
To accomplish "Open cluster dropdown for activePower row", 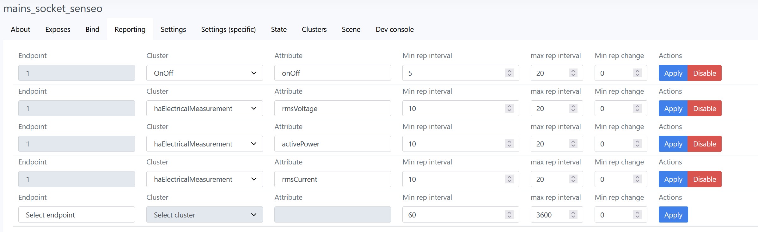I will 204,144.
